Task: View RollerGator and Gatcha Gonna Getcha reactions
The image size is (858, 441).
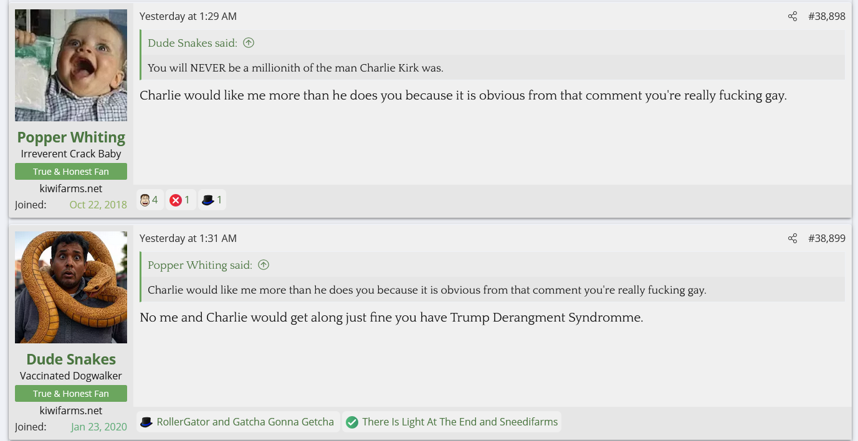Action: [245, 422]
